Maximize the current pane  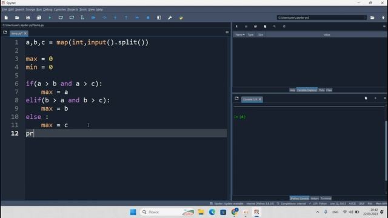point(159,18)
